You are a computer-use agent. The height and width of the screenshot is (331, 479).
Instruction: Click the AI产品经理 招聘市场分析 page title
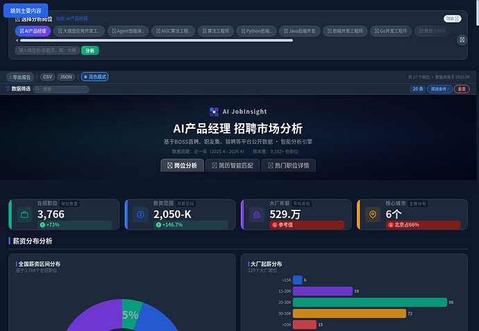click(238, 129)
